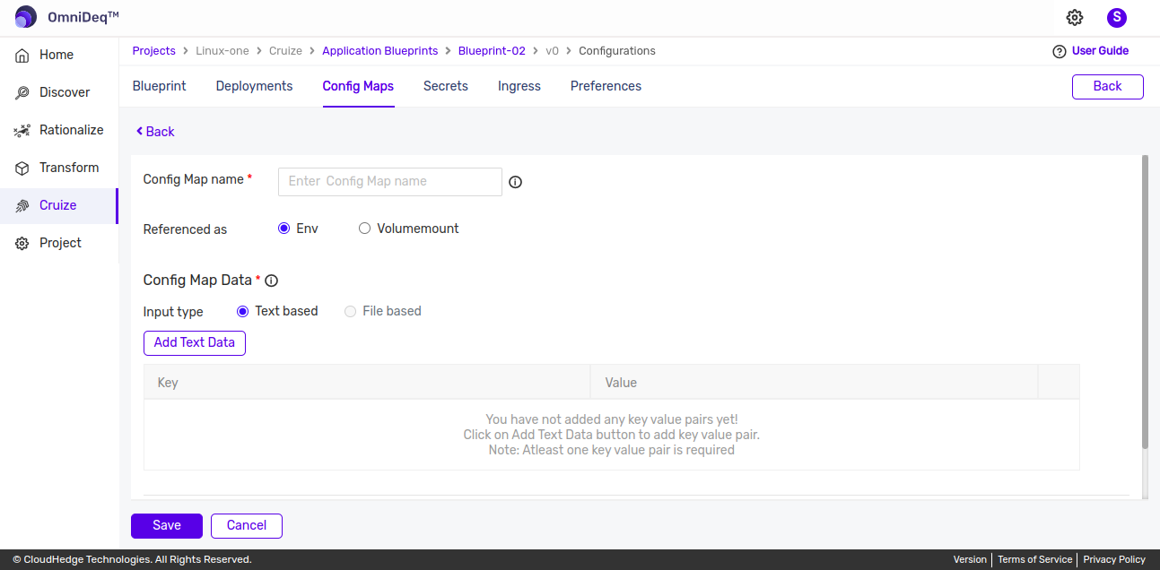Viewport: 1160px width, 570px height.
Task: Click the User Guide question mark icon
Action: tap(1060, 51)
